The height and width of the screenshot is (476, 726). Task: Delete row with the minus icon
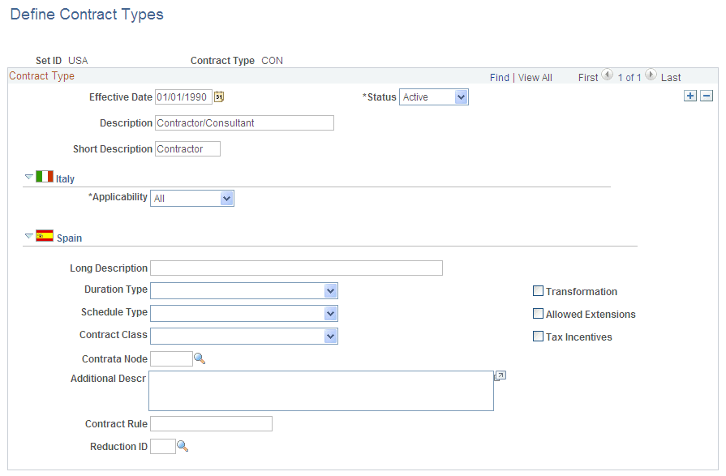click(x=706, y=96)
